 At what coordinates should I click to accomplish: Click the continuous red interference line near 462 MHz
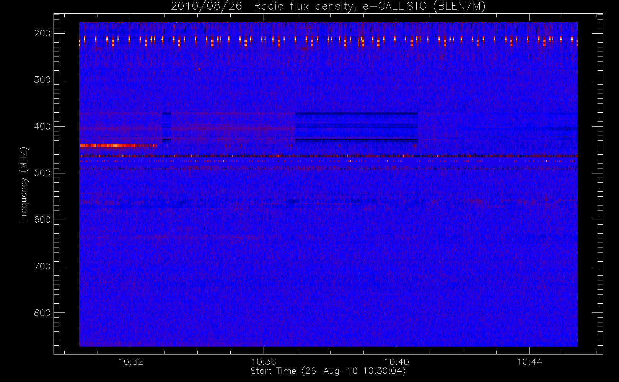coord(328,156)
